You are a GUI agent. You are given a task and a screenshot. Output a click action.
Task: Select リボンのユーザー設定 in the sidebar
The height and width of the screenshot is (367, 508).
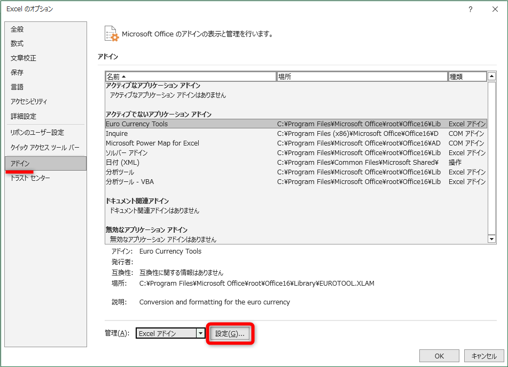tap(33, 132)
